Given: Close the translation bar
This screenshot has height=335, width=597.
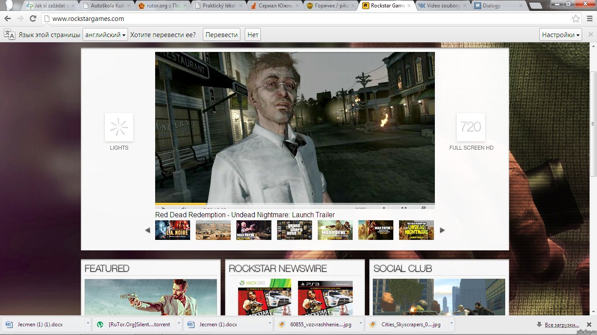Looking at the screenshot, I should (590, 35).
